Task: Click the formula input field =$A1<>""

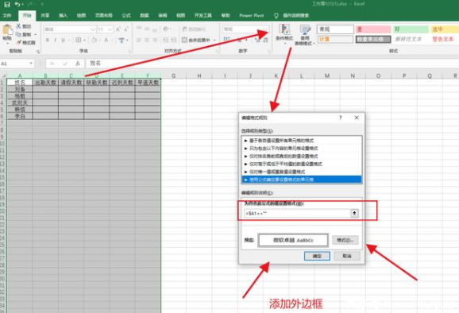Action: click(x=297, y=213)
